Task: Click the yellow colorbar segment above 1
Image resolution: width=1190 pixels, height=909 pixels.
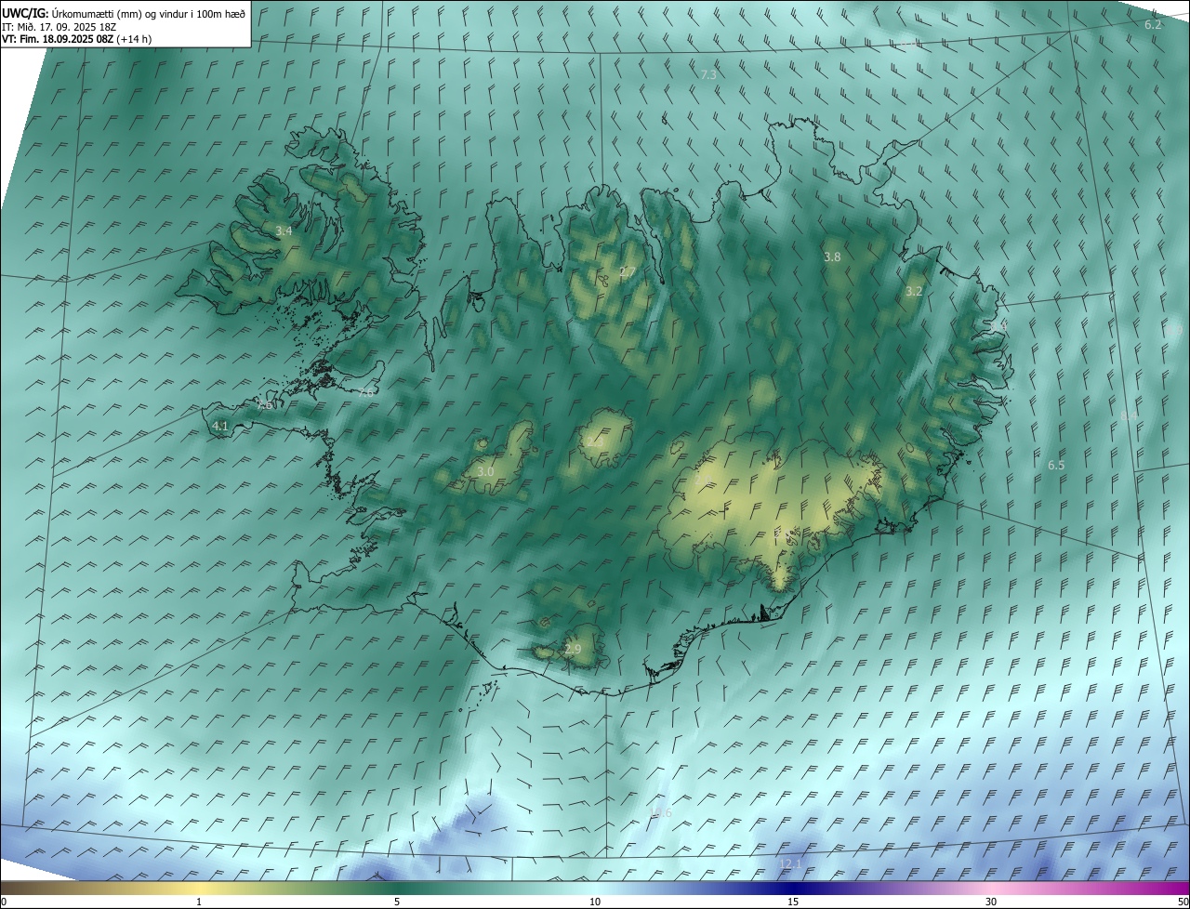Action: (x=199, y=888)
